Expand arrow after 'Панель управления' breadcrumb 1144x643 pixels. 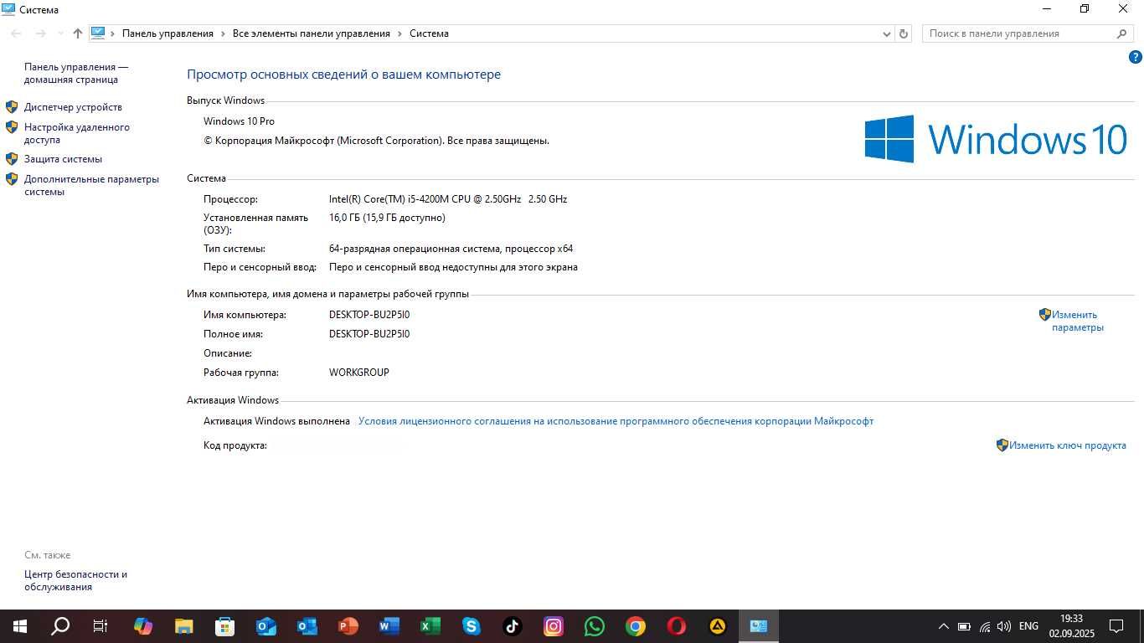pos(223,33)
